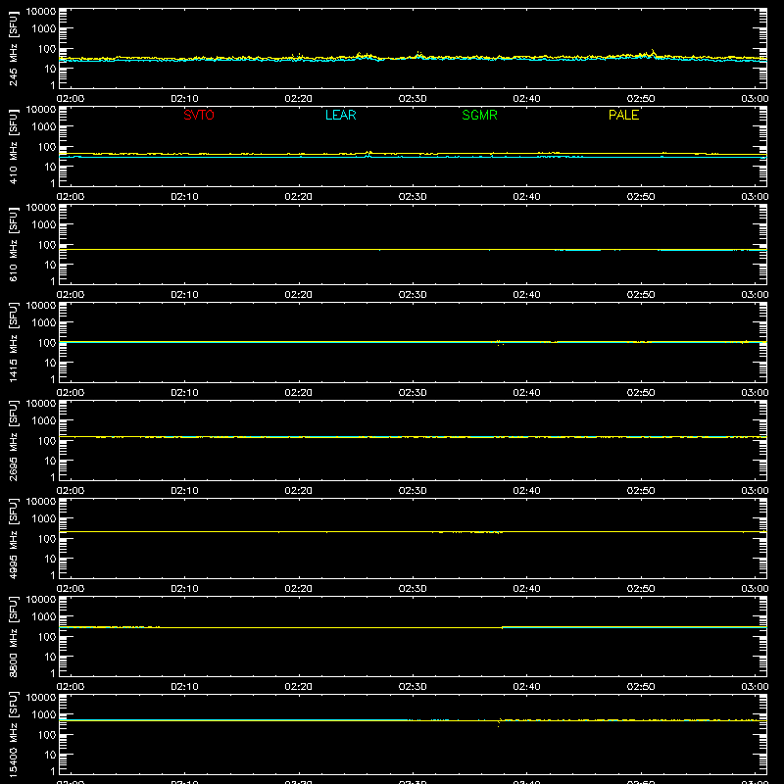The width and height of the screenshot is (784, 784).
Task: Click the red SVTO station label
Action: coord(199,115)
